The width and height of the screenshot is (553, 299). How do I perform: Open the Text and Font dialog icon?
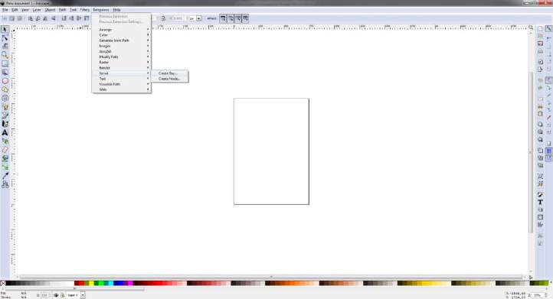tap(540, 202)
